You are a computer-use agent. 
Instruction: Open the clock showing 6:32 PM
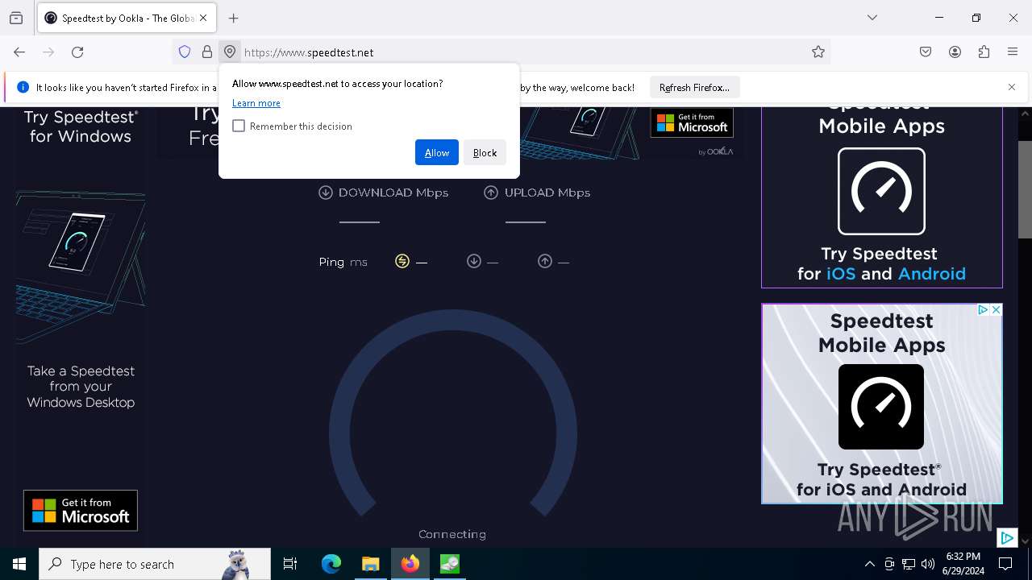pos(963,564)
